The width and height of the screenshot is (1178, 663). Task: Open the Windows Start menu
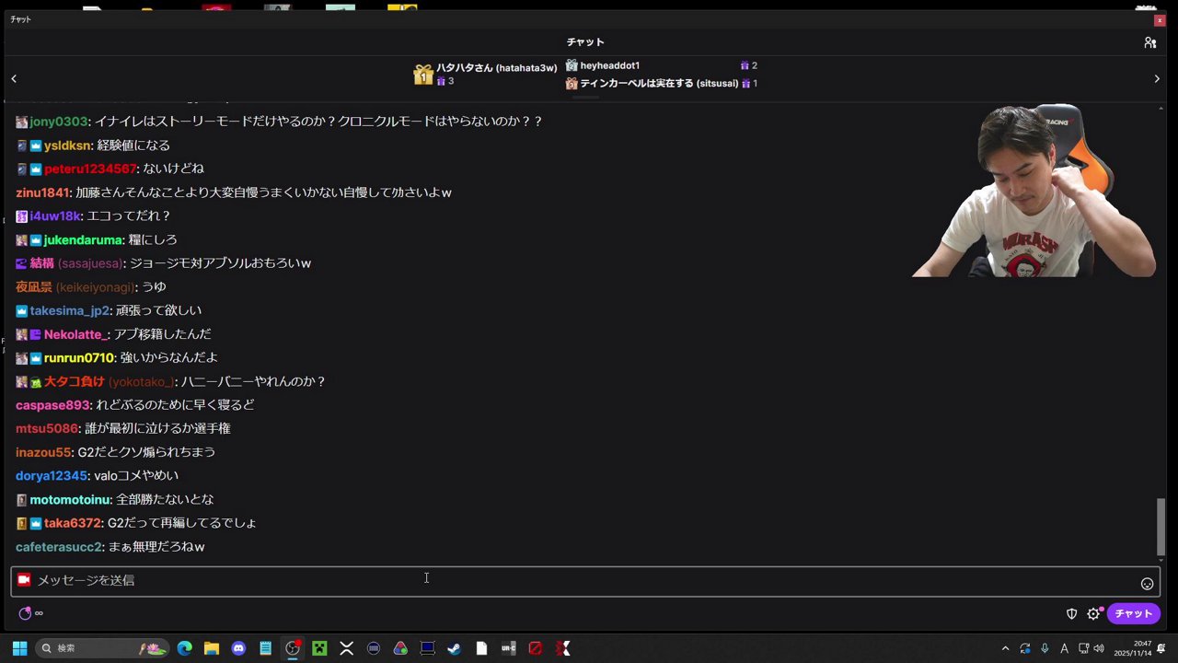click(x=18, y=648)
